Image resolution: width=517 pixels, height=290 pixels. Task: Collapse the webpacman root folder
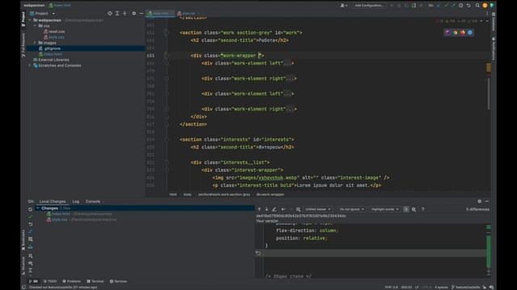[30, 20]
